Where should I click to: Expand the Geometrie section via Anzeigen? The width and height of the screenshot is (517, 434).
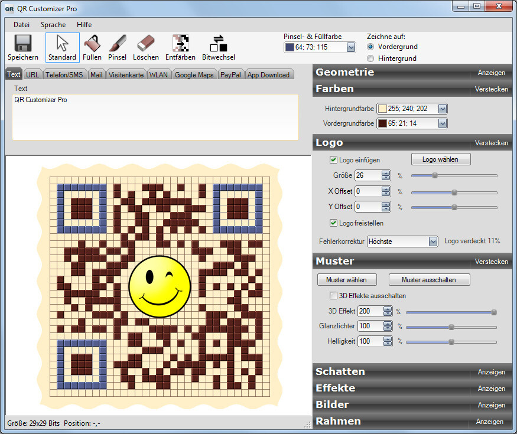[x=491, y=73]
